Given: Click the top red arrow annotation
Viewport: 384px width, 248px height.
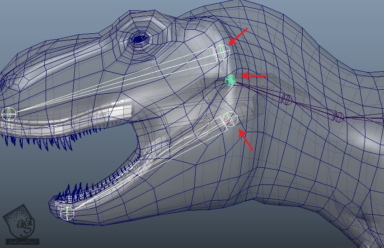Looking at the screenshot, I should pyautogui.click(x=239, y=36).
